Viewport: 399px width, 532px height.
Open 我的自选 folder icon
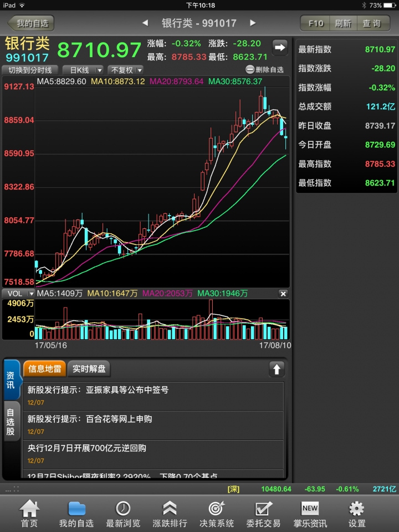click(x=76, y=513)
